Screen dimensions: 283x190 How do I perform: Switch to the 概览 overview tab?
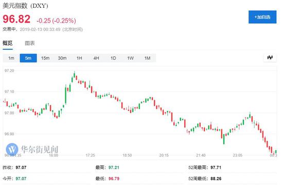(x=8, y=43)
